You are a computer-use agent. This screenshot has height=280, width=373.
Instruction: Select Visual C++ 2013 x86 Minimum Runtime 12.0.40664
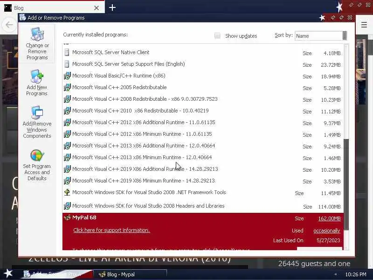point(203,157)
